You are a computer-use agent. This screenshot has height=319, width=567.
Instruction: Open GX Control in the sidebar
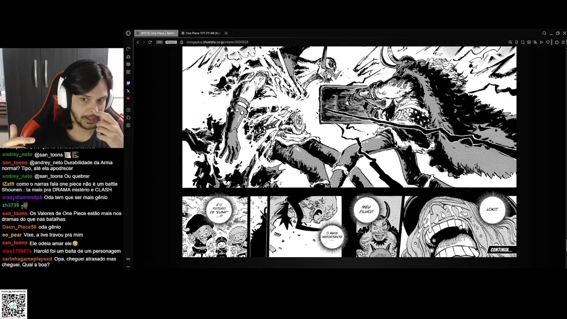(128, 49)
